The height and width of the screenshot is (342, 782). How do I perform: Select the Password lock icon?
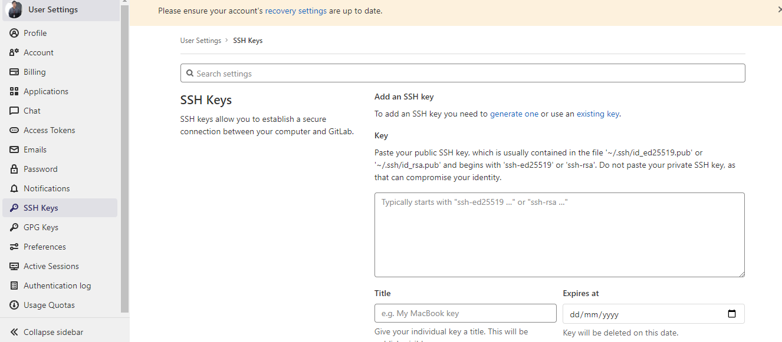[14, 169]
